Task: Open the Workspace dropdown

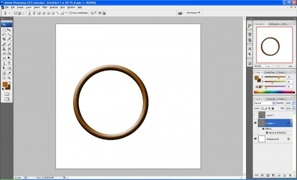Action: click(193, 13)
